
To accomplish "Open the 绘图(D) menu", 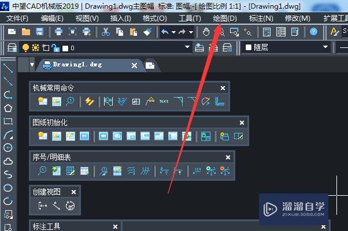I will [x=225, y=18].
